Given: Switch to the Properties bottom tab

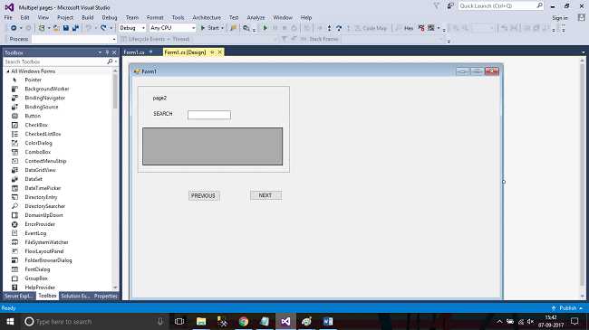Looking at the screenshot, I should pyautogui.click(x=106, y=297).
